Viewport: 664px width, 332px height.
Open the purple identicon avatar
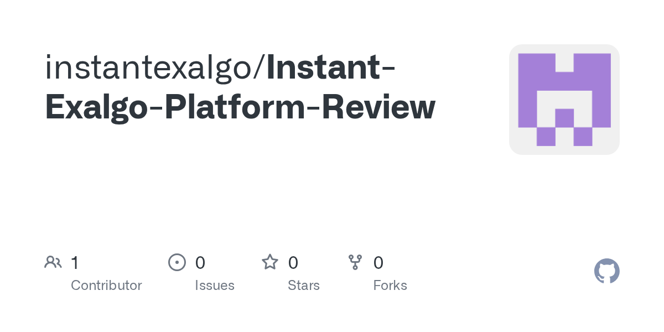[564, 100]
